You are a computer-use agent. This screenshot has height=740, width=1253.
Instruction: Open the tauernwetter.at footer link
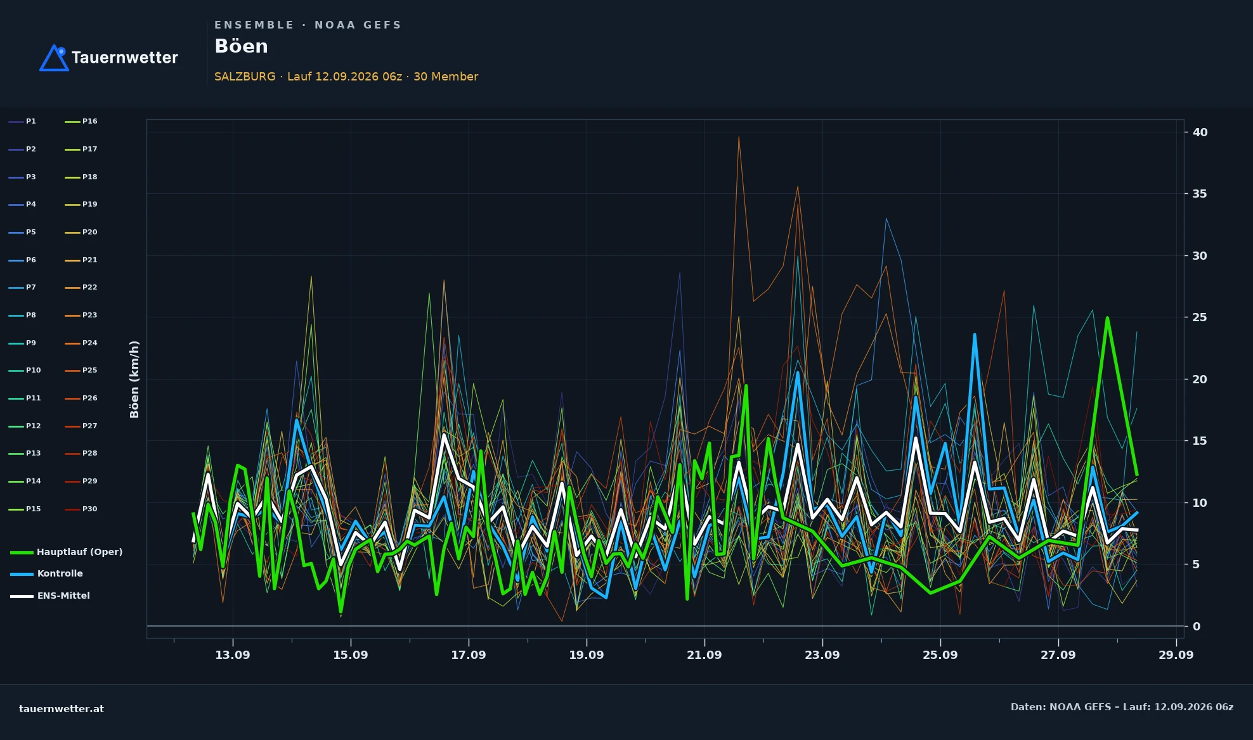coord(62,709)
